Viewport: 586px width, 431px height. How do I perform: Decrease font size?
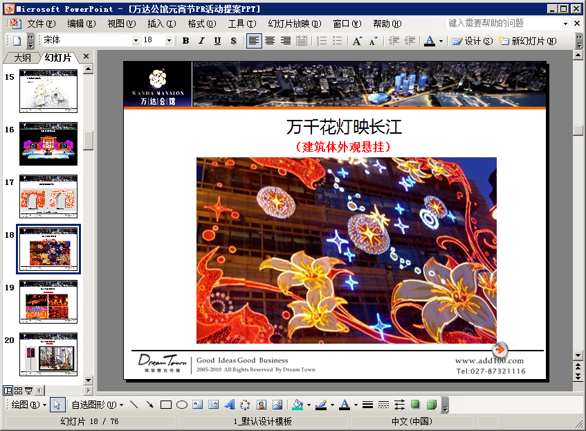point(374,41)
